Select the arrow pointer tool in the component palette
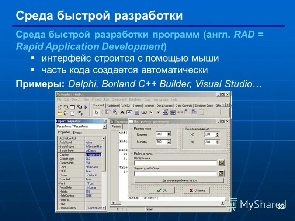Viewport: 295px width, 221px height. 96,112
